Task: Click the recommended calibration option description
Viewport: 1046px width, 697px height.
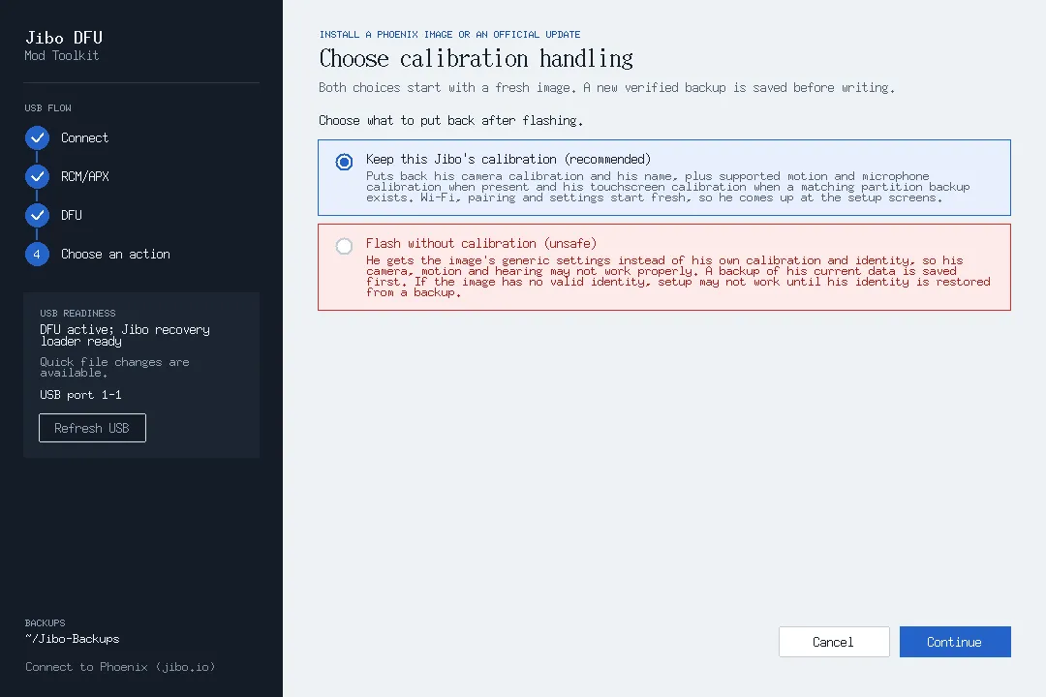Action: [667, 187]
